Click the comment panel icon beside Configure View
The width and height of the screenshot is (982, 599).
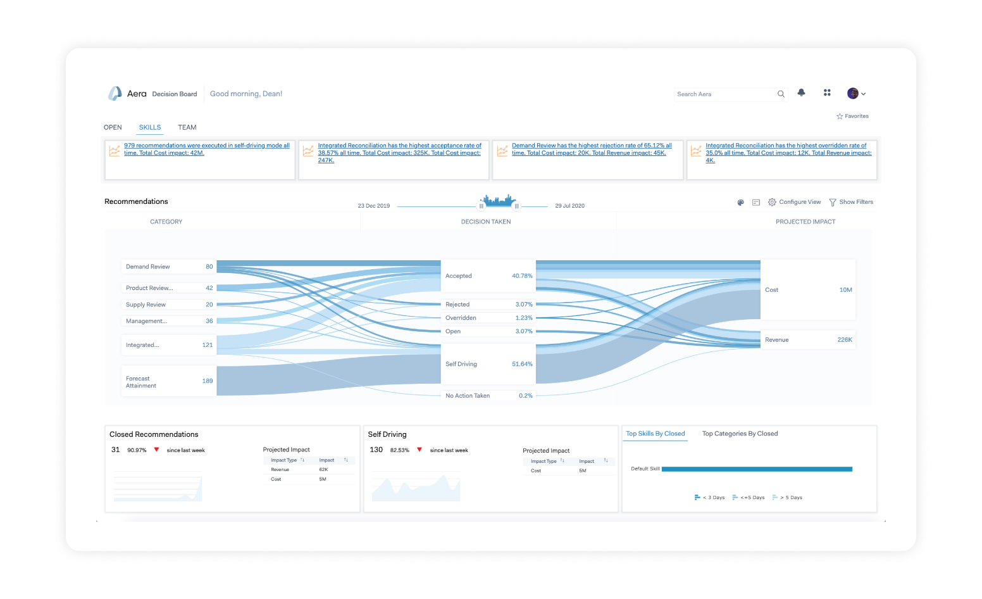[x=756, y=203]
